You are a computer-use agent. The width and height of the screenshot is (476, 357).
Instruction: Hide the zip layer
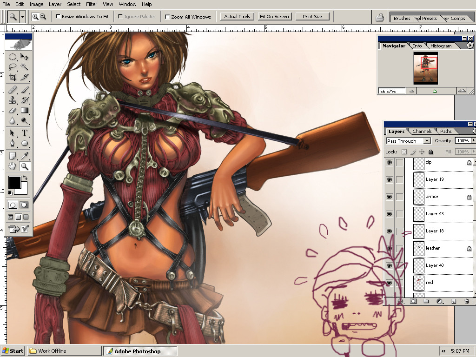(389, 163)
